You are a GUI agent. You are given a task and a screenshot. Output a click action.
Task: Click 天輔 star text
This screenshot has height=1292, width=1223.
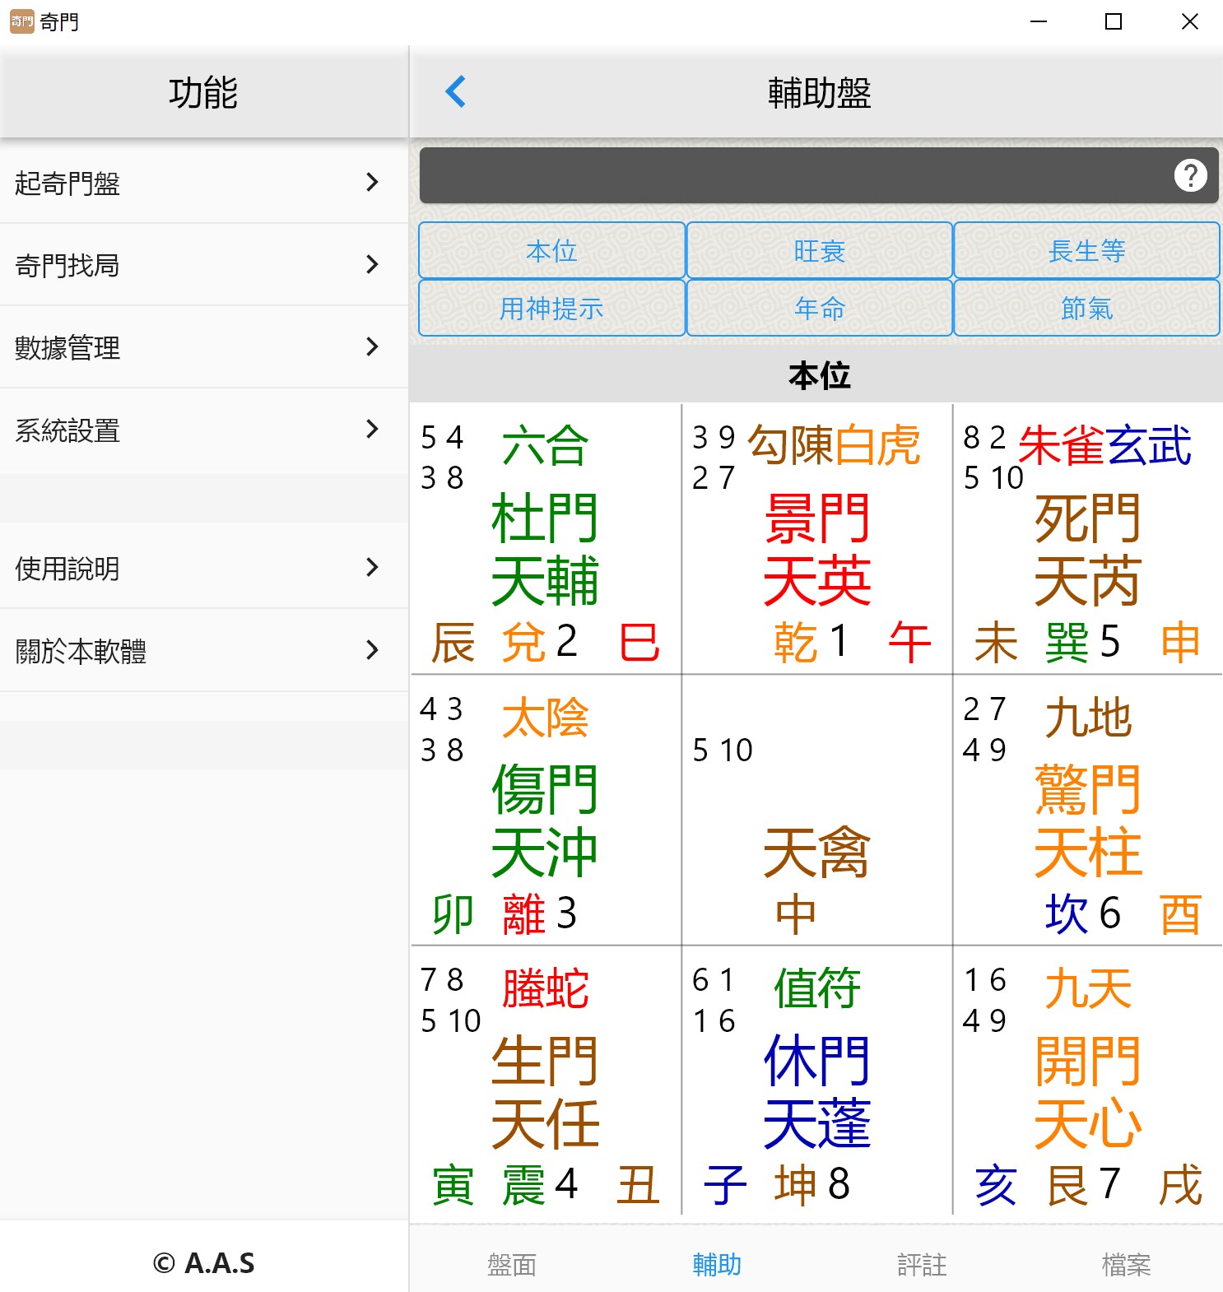point(545,580)
